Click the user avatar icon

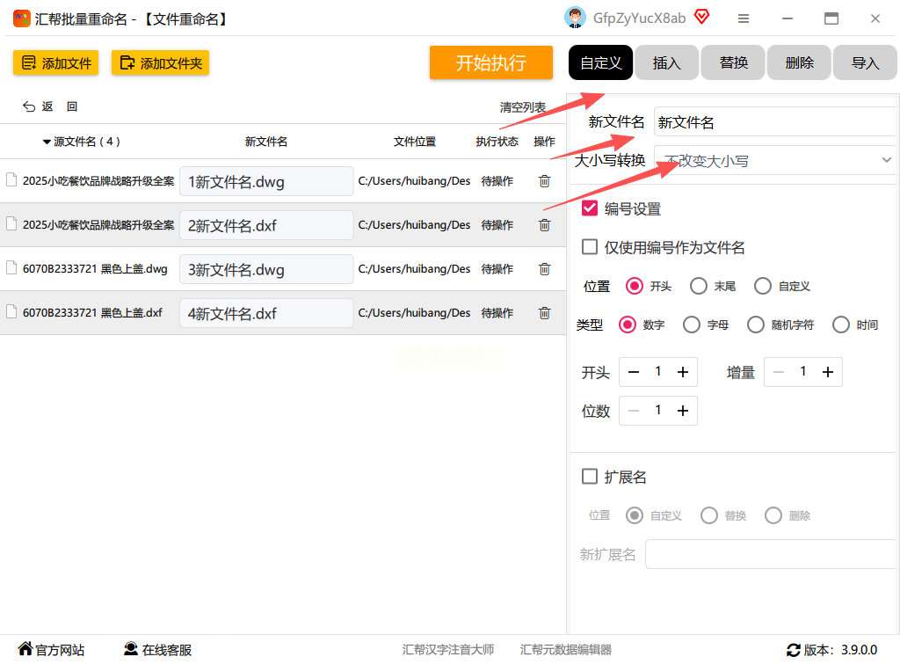pyautogui.click(x=575, y=18)
